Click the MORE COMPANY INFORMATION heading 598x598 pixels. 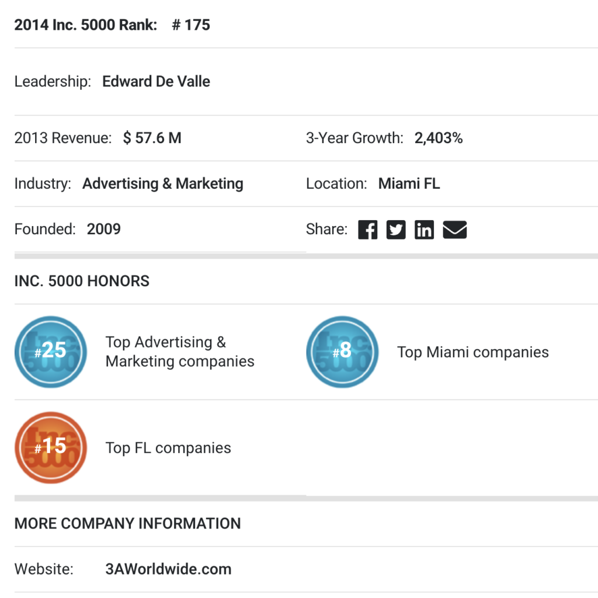coord(127,523)
